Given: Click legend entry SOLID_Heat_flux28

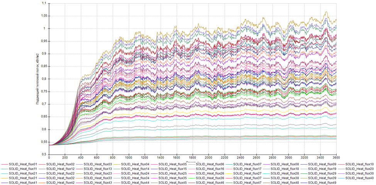Looking at the screenshot, I should [285, 173].
